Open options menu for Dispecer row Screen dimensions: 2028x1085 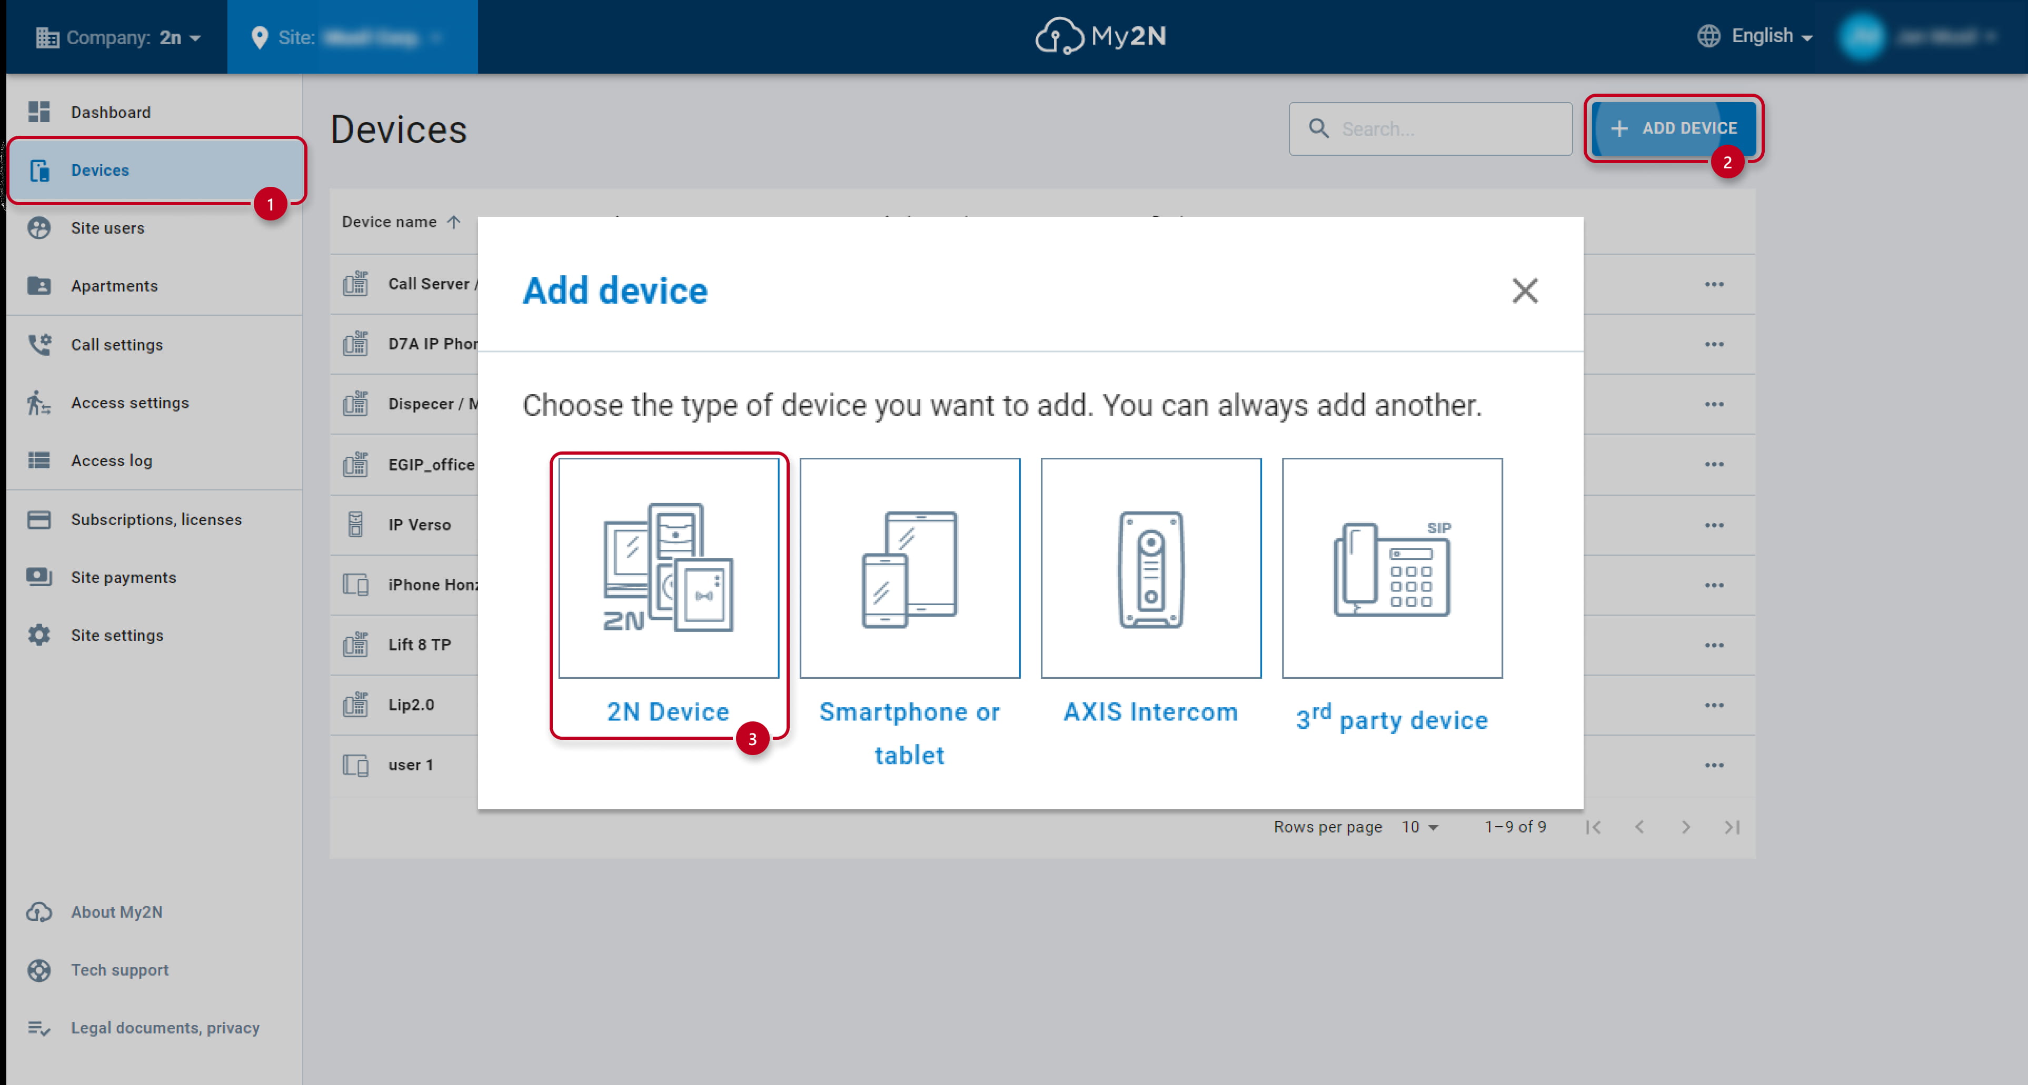pyautogui.click(x=1714, y=404)
